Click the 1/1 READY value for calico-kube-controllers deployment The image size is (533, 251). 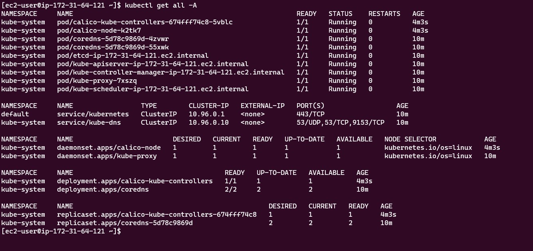231,181
